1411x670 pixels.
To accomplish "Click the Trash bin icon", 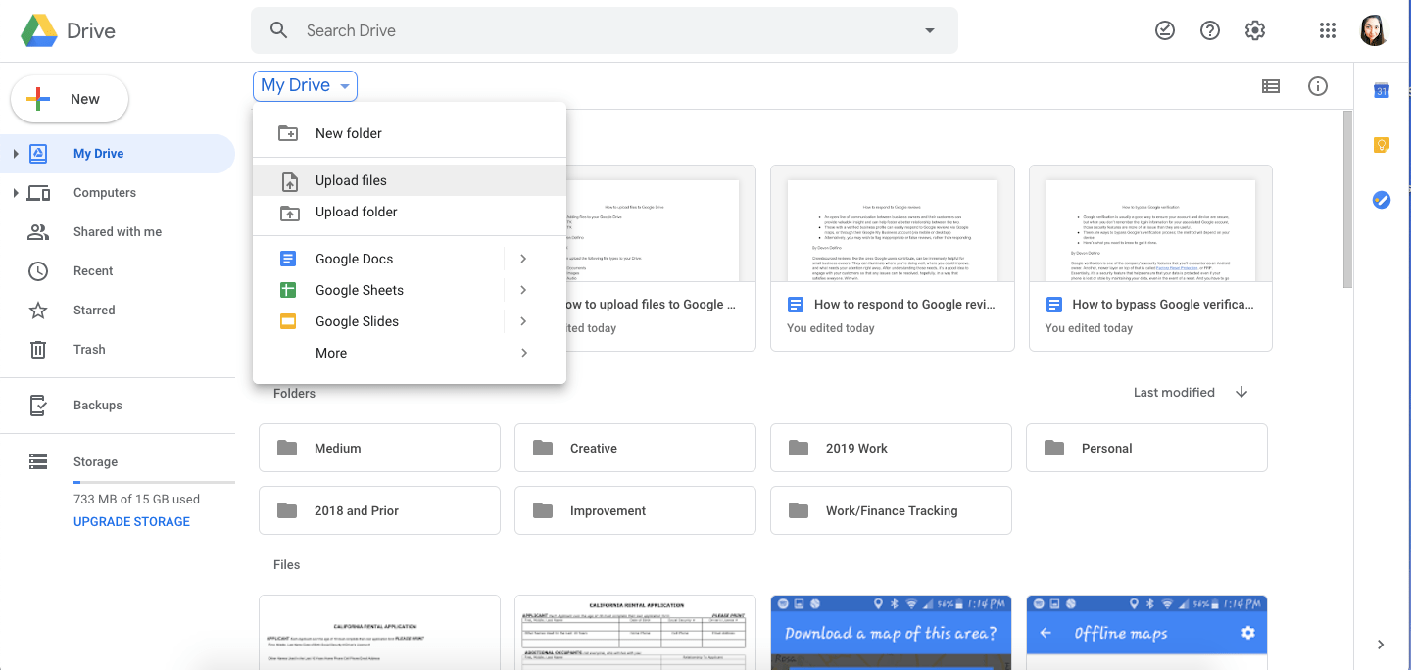I will (x=38, y=349).
